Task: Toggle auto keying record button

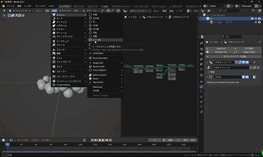Action: (x=84, y=140)
